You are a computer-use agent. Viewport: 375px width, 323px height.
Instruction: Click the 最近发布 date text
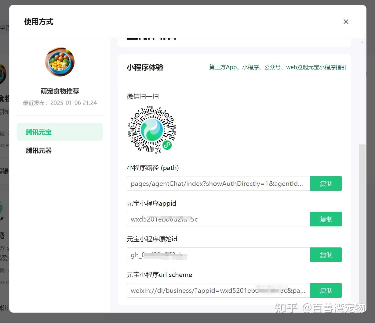60,103
